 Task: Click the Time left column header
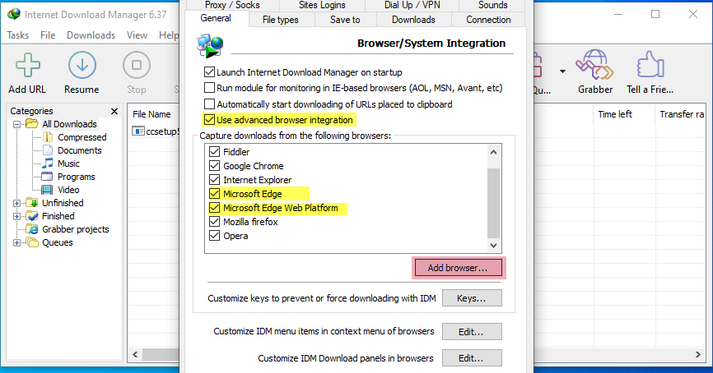(615, 114)
